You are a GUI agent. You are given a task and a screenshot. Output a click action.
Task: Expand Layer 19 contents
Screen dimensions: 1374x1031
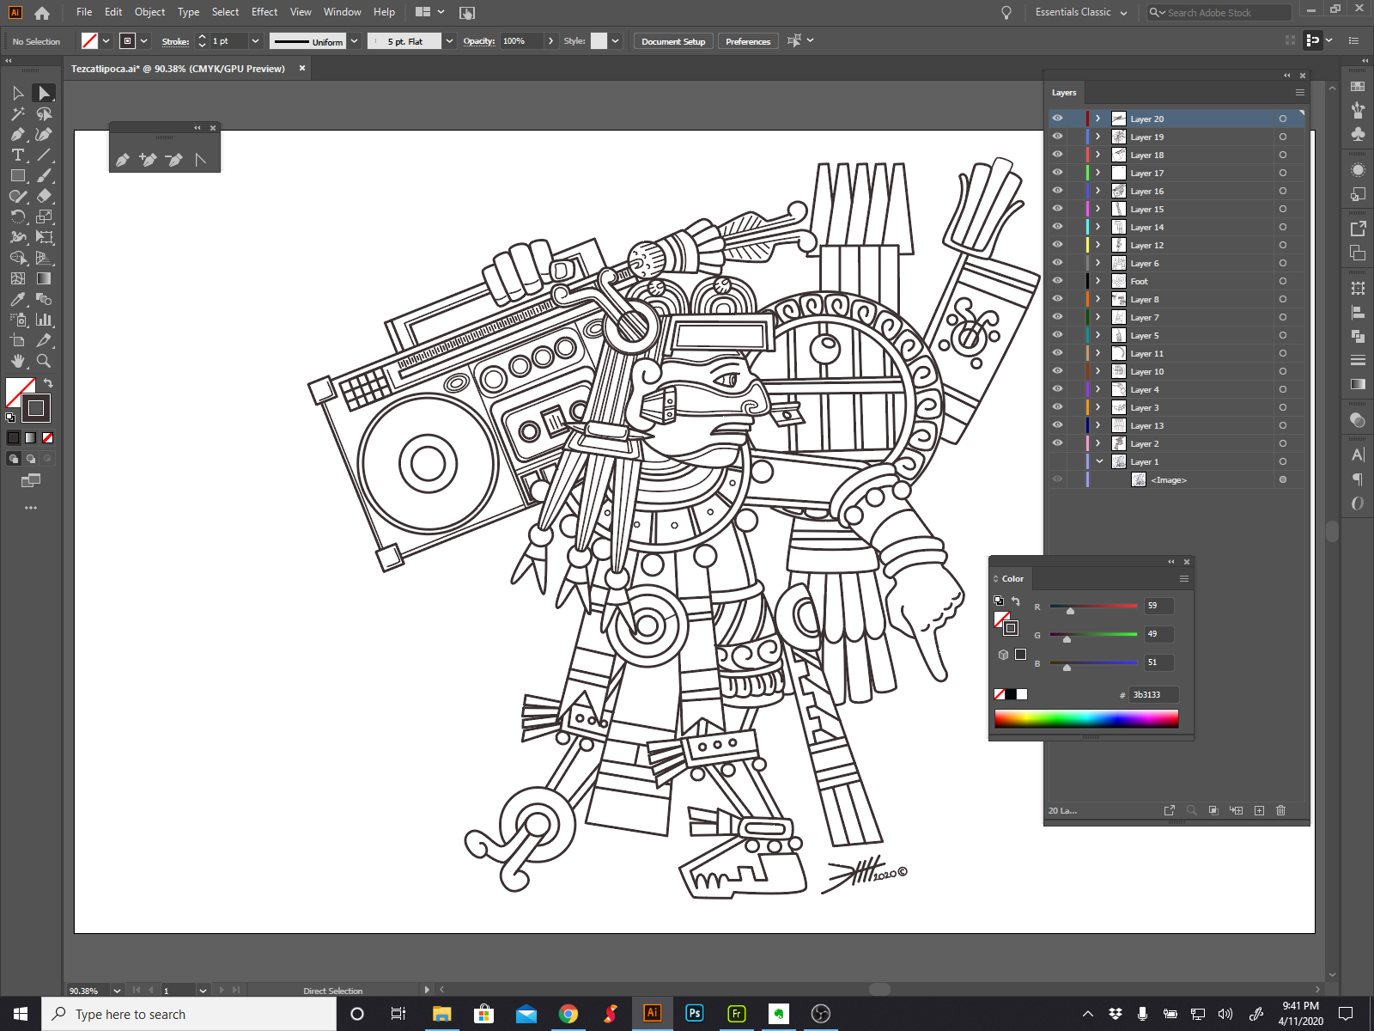pyautogui.click(x=1097, y=137)
